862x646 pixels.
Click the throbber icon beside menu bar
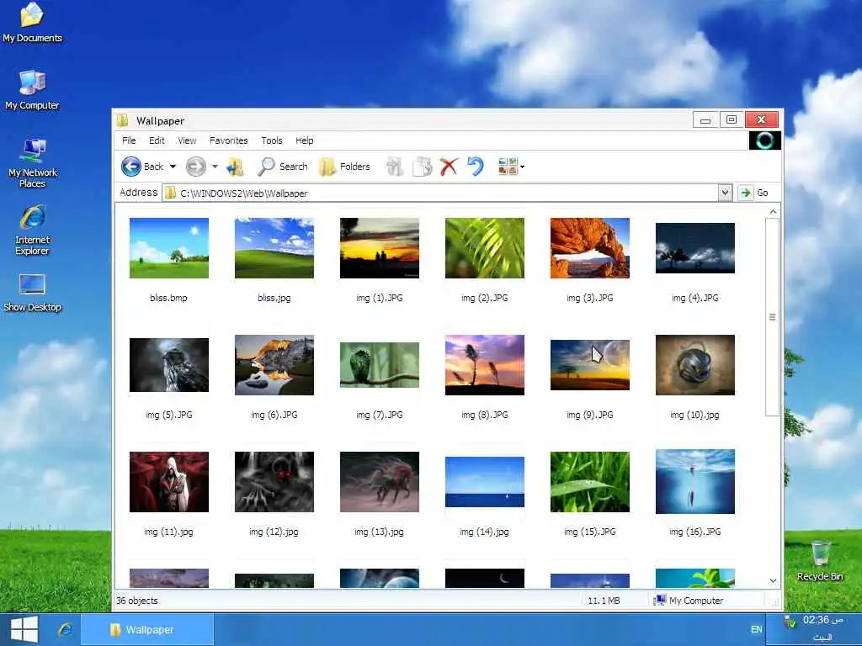[764, 140]
